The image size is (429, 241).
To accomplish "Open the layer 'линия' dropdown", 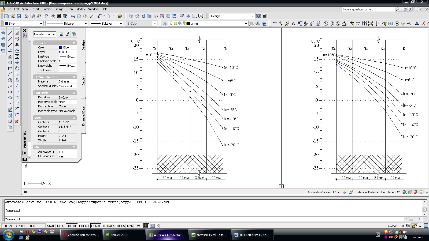I will tap(208, 24).
